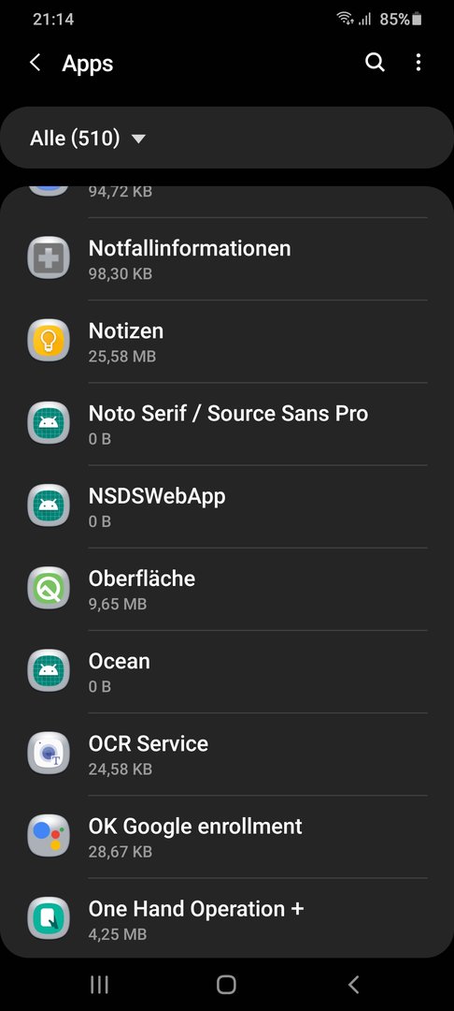
Task: Open the Ocean app entry
Action: [x=227, y=671]
